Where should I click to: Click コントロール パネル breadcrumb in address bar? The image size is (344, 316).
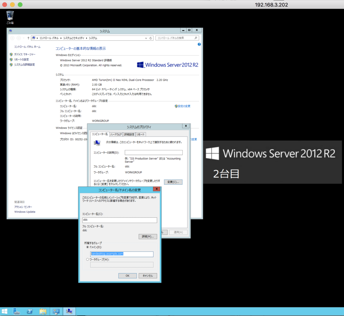49,38
